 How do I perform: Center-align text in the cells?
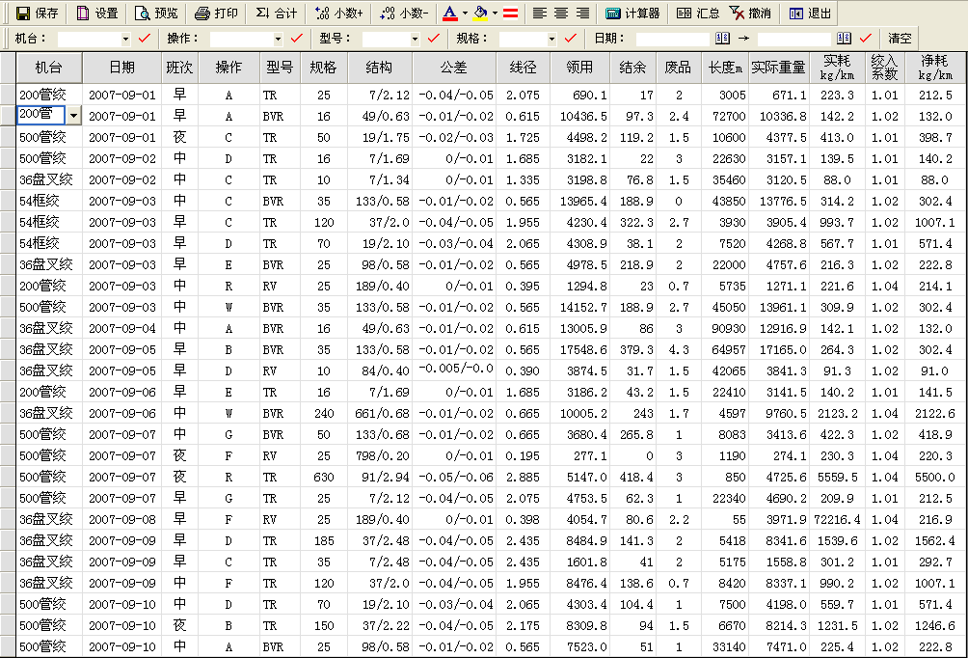click(x=561, y=14)
